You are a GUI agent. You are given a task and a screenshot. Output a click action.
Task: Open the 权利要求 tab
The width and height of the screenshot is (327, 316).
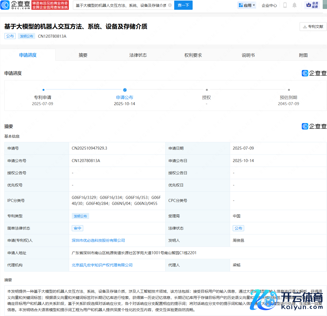coord(193,55)
